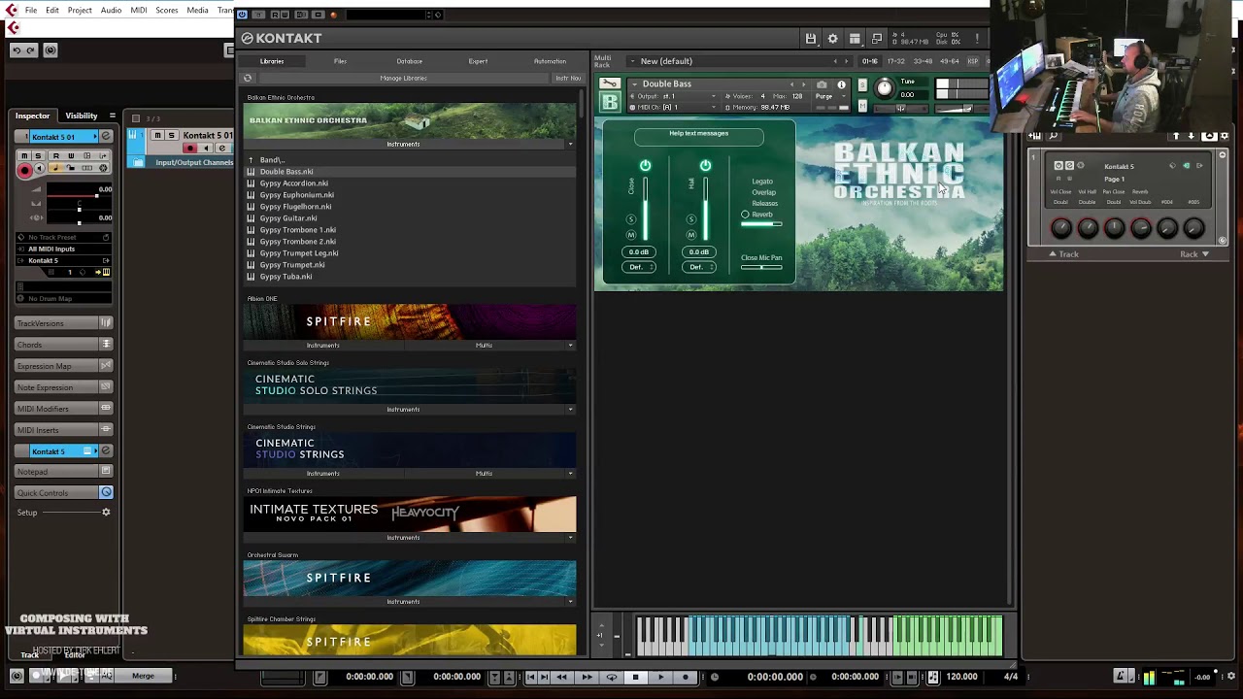The height and width of the screenshot is (699, 1243).
Task: Switch to Kontakt Automation tab
Action: pos(550,61)
